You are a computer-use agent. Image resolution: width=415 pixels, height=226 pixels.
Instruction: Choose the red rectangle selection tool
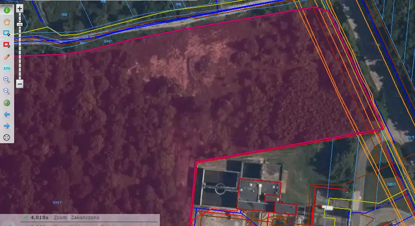point(7,45)
